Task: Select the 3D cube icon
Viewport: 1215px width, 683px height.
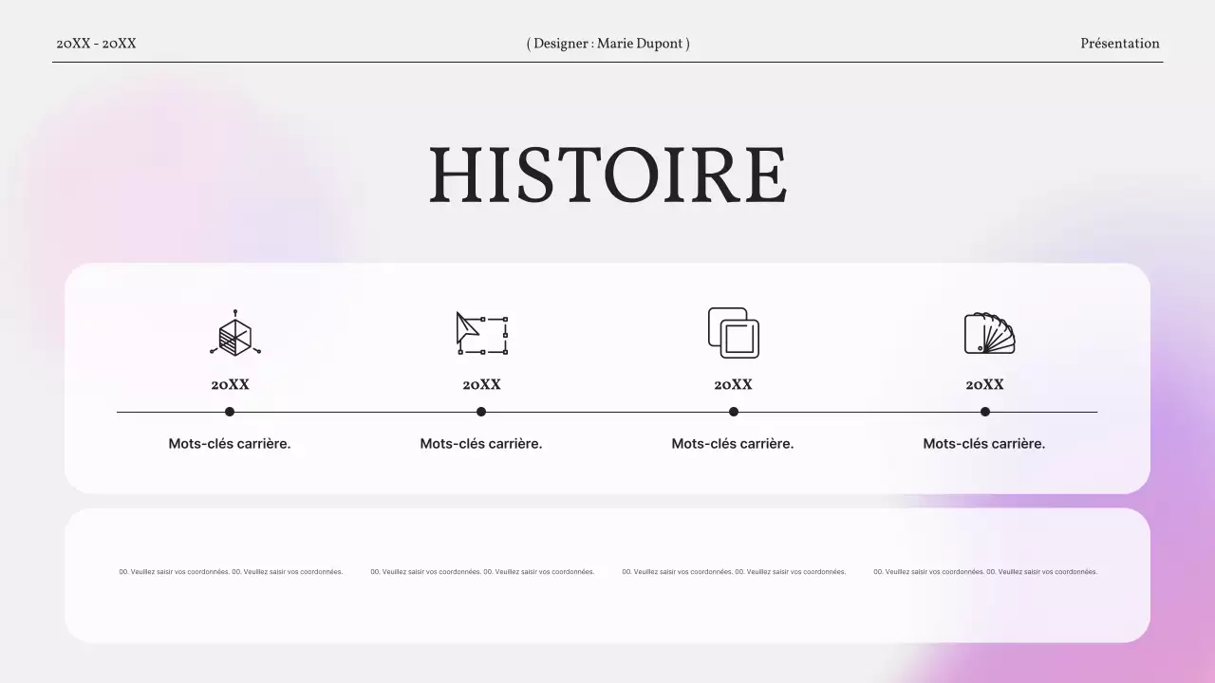Action: (x=234, y=333)
